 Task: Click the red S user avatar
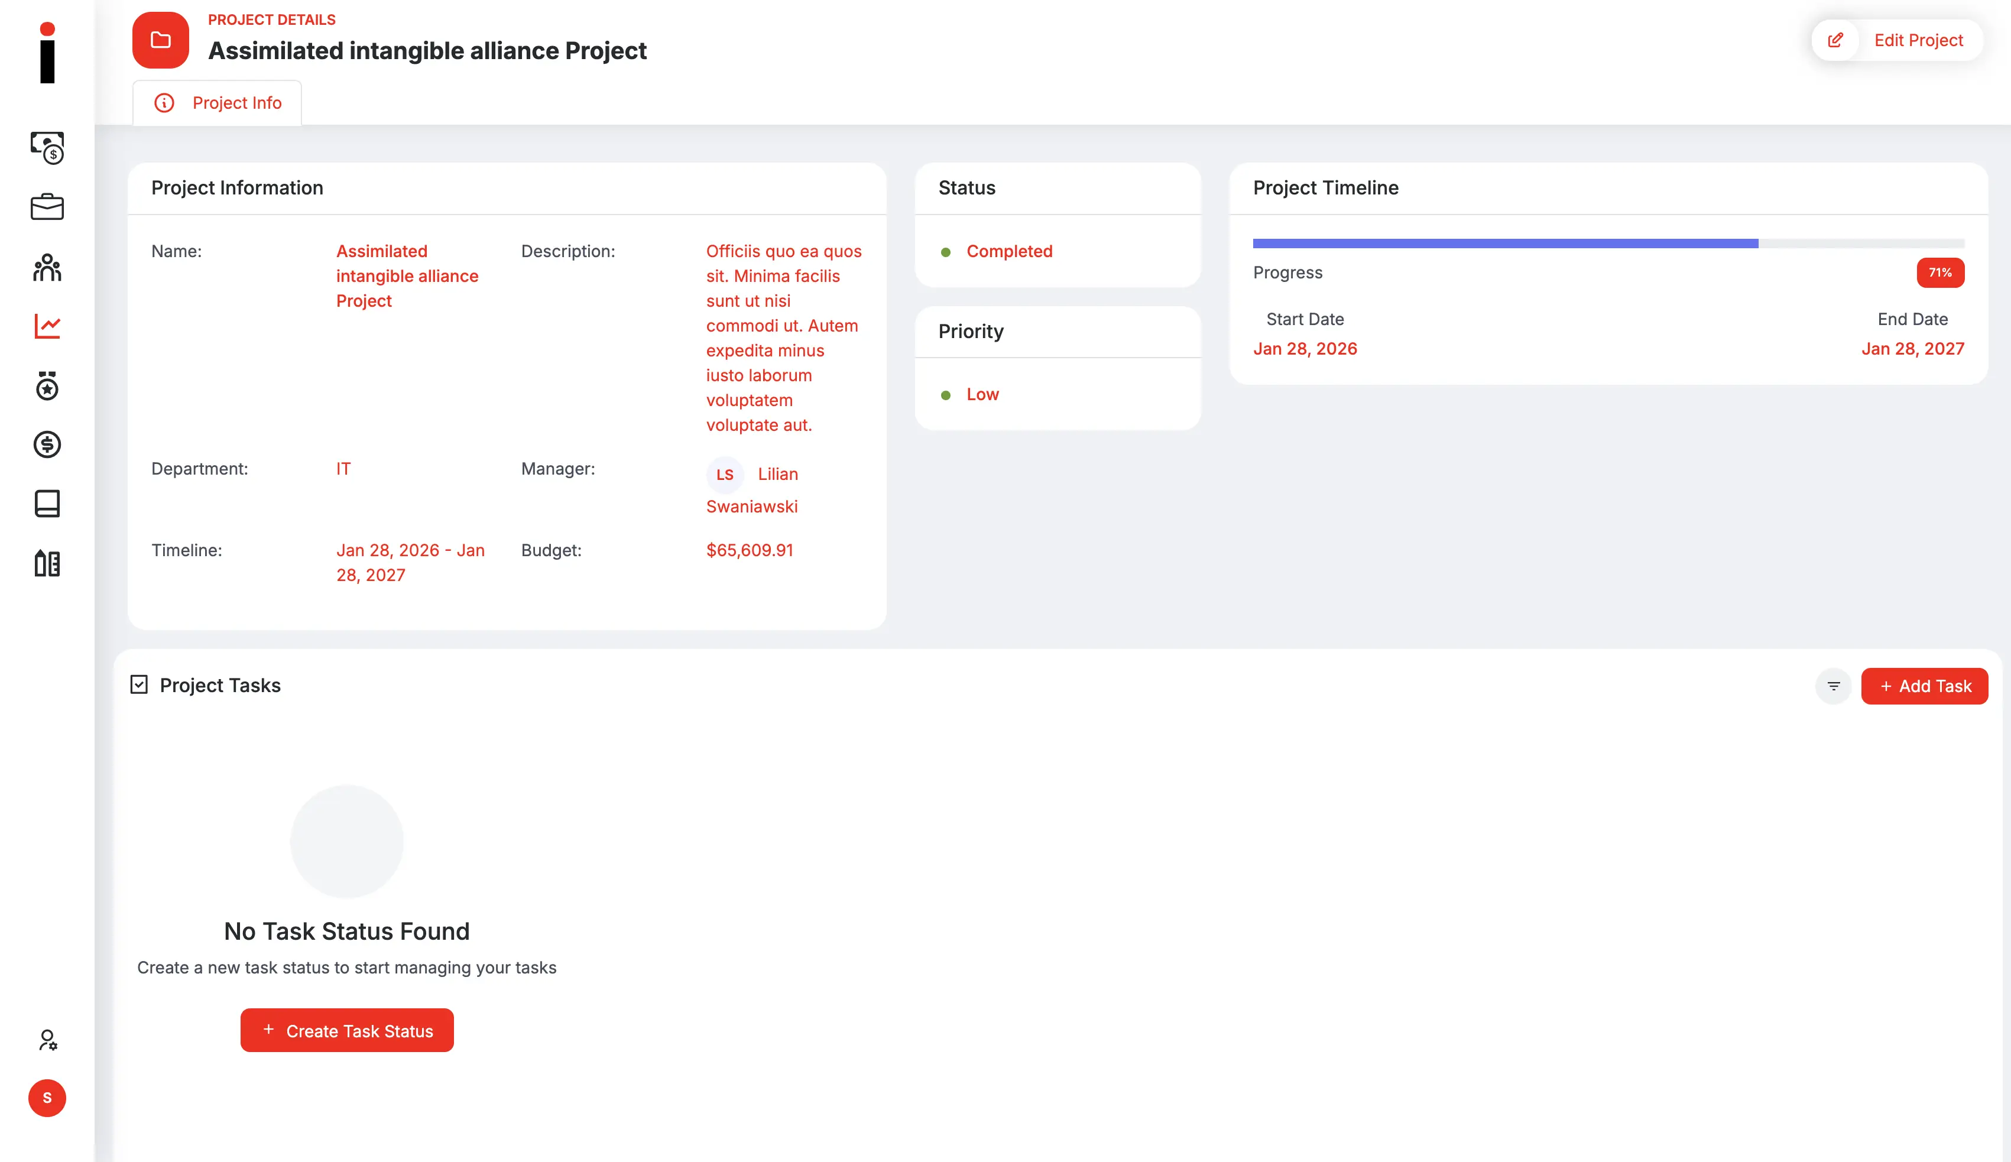coord(47,1098)
